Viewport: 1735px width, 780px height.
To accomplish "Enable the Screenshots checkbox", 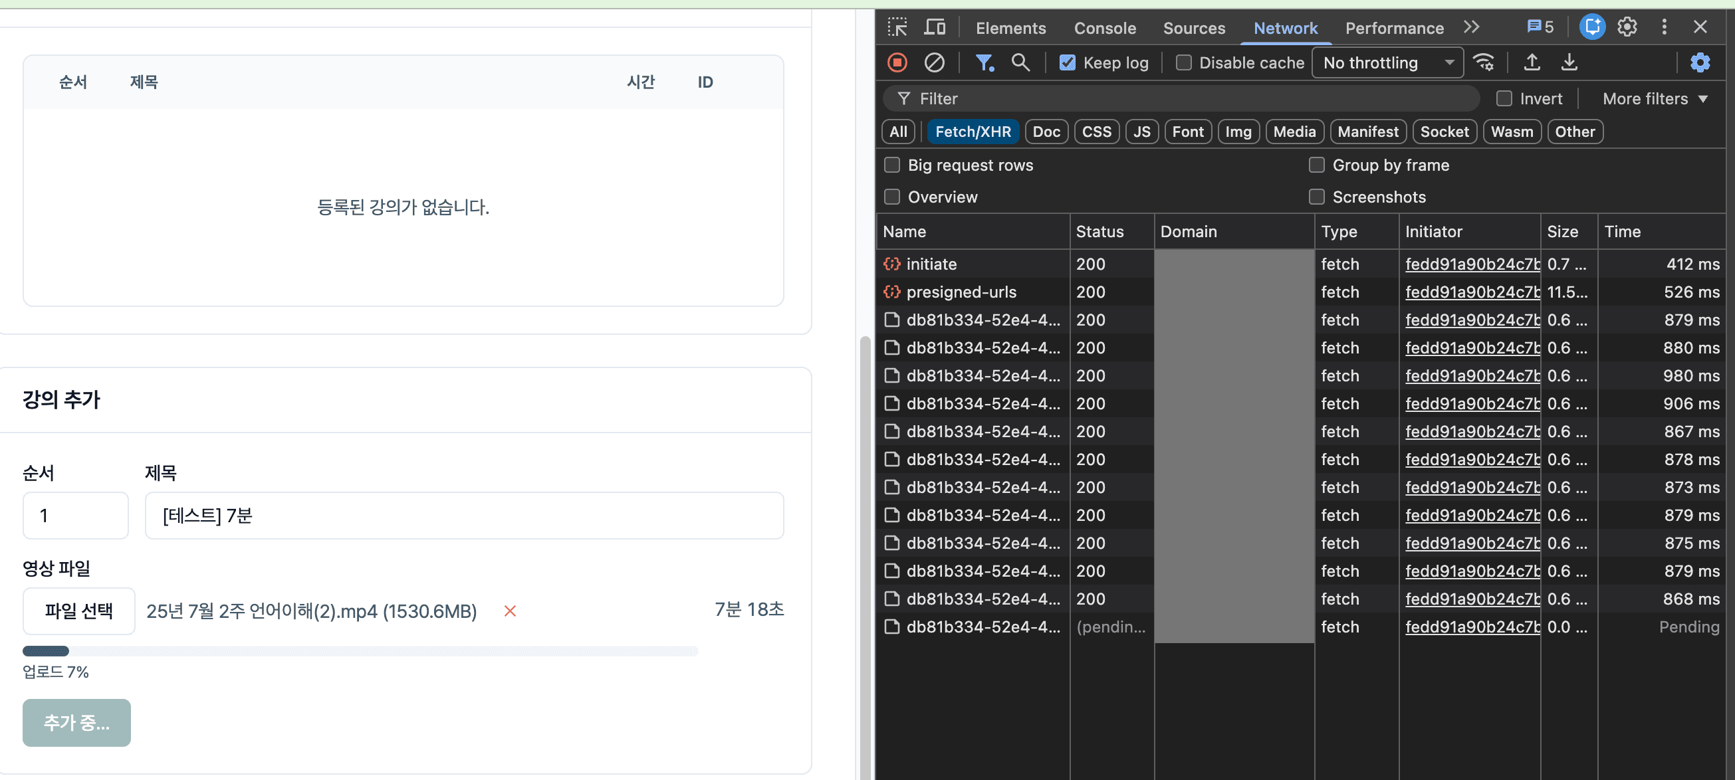I will tap(1316, 197).
